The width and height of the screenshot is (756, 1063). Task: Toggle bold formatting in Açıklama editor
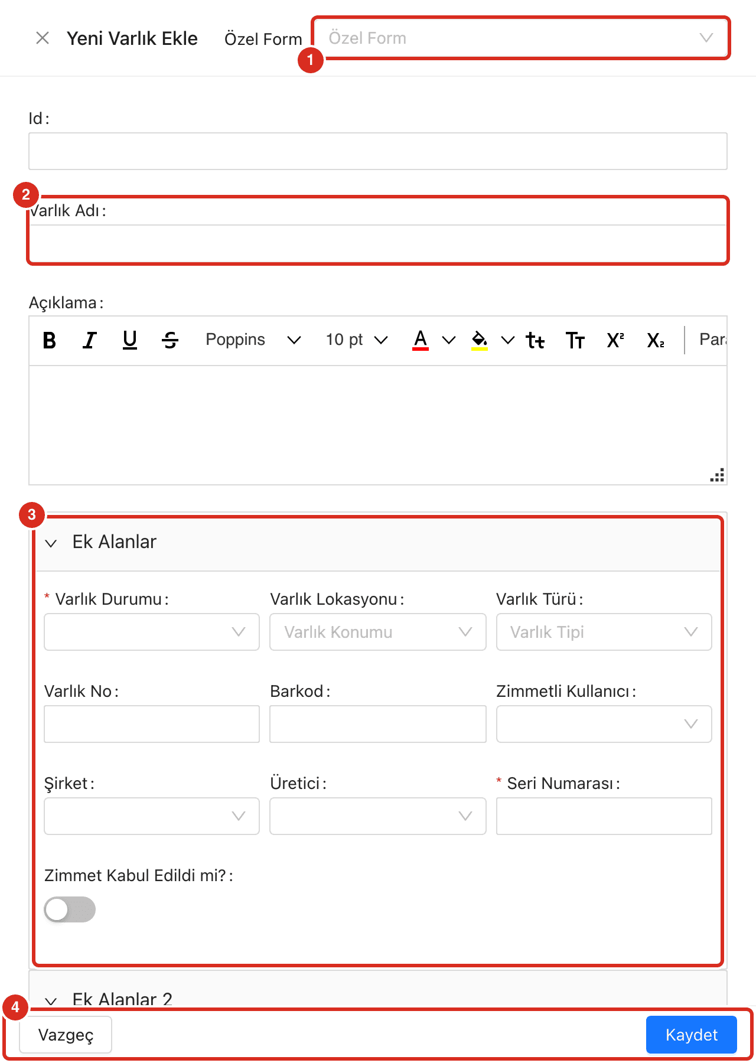(x=50, y=340)
